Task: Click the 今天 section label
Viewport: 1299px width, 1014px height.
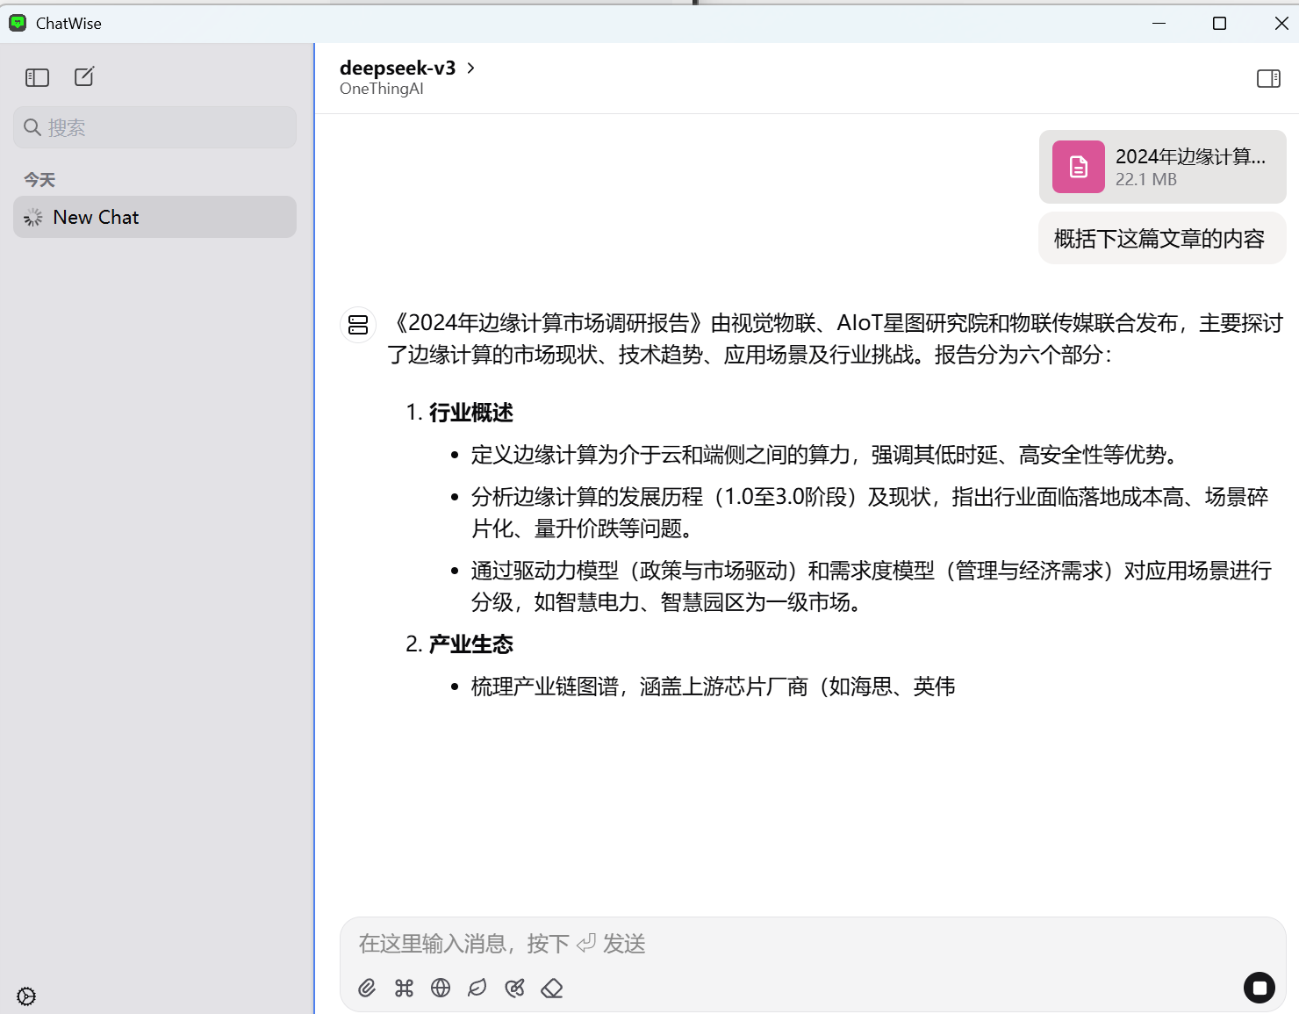Action: pos(39,180)
